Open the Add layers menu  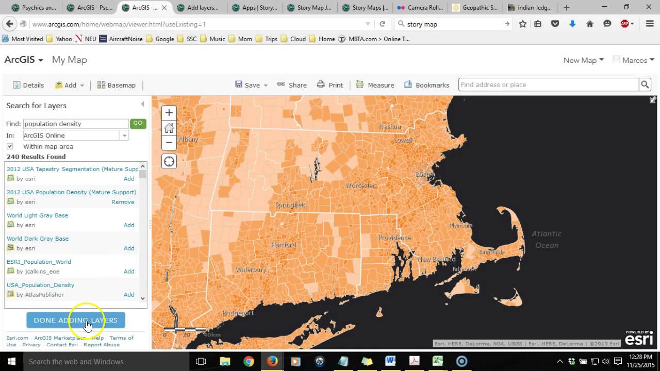pyautogui.click(x=70, y=85)
